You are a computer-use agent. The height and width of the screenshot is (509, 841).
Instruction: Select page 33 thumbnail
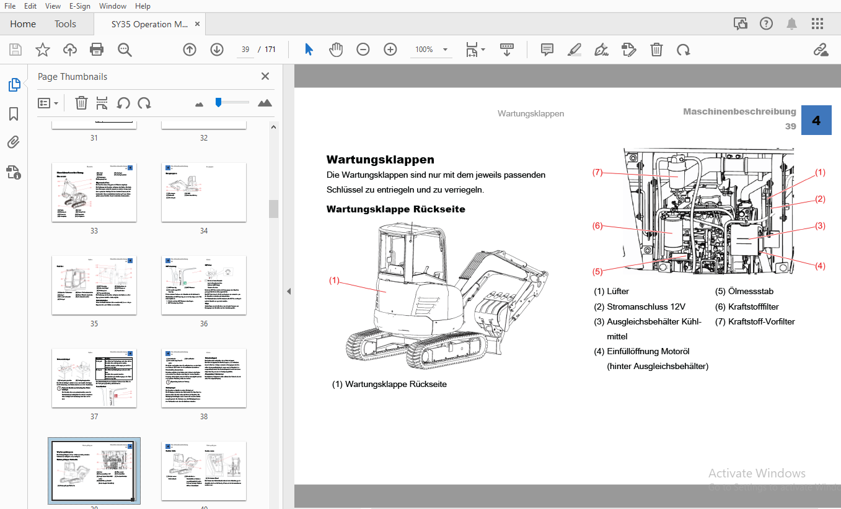pos(94,192)
